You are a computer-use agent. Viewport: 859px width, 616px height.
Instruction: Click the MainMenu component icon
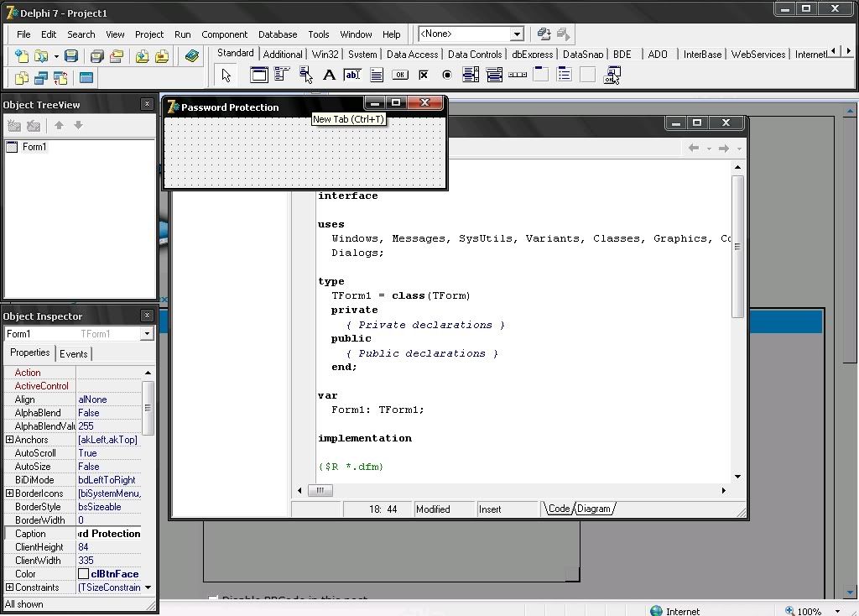pyautogui.click(x=283, y=76)
